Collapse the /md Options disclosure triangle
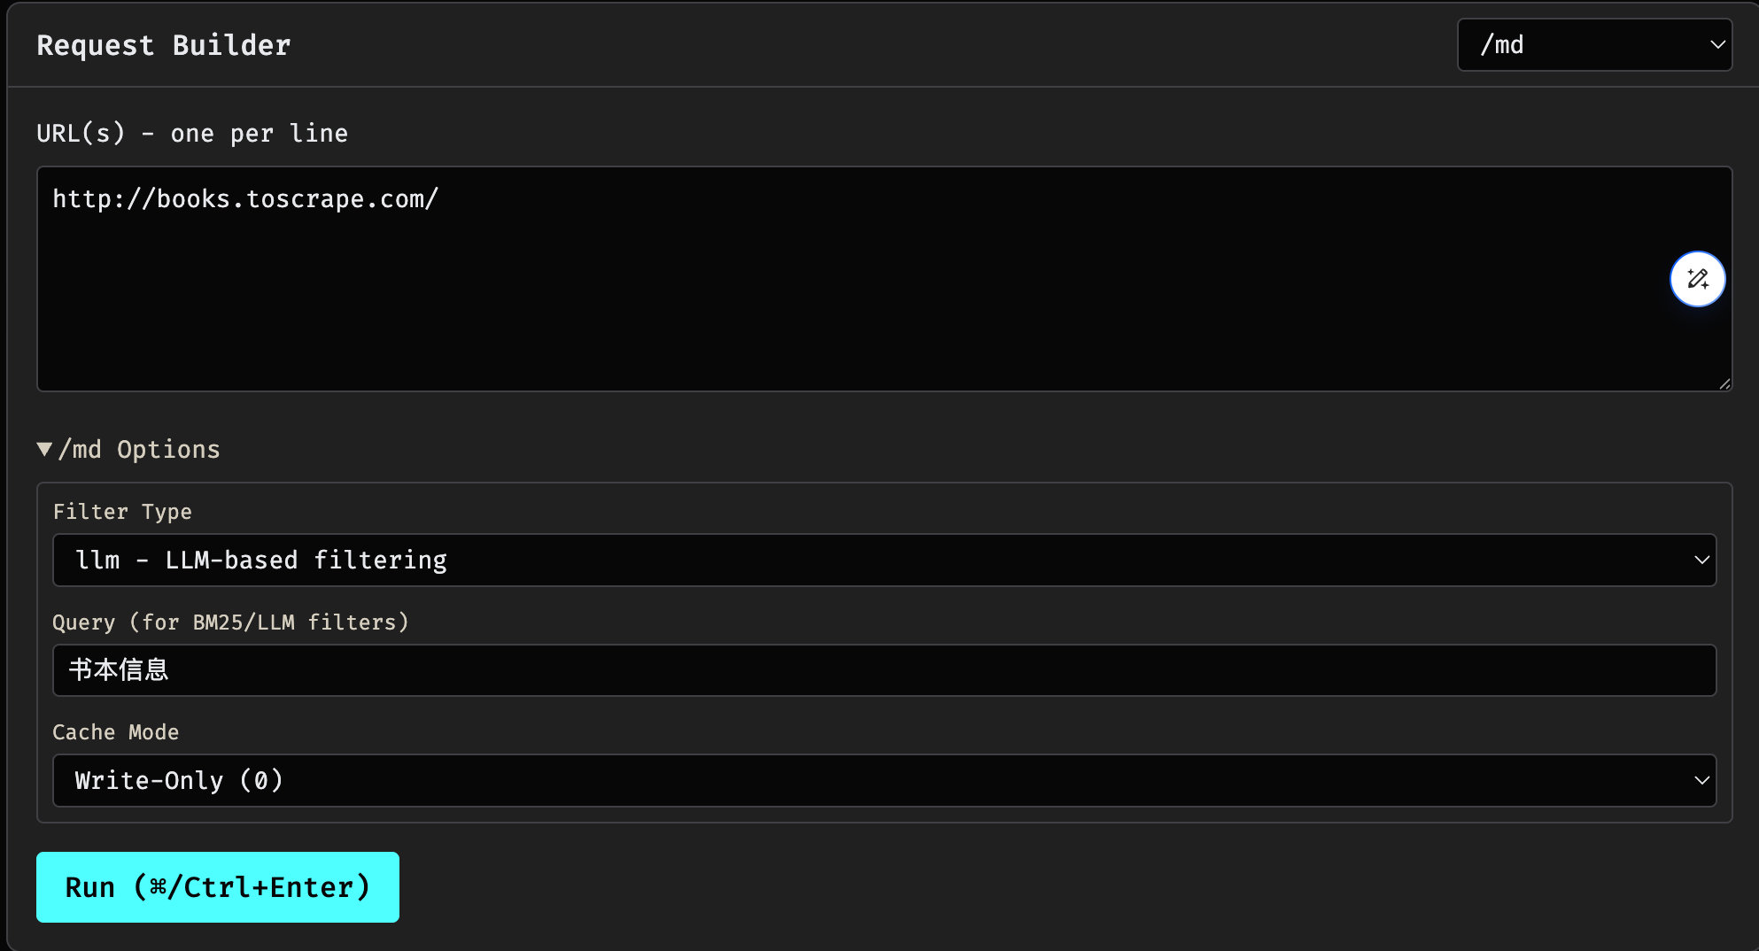Screen dimensions: 1759x951 point(44,449)
